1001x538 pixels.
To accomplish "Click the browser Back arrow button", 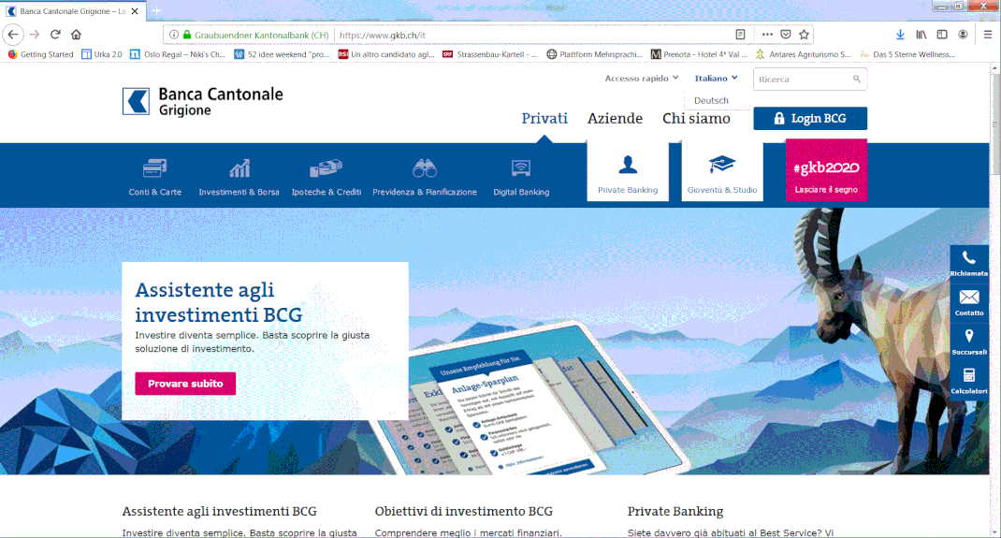I will pyautogui.click(x=13, y=35).
